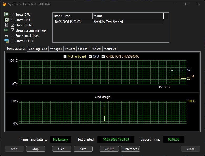Click the CPU temperature value 59
This screenshot has width=205, height=156.
pyautogui.click(x=189, y=70)
